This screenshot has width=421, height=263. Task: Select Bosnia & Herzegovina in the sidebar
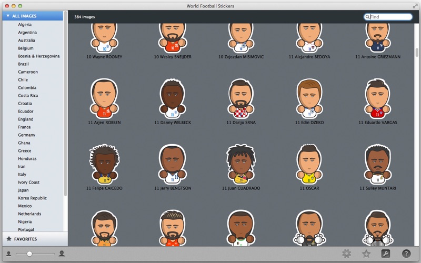pyautogui.click(x=39, y=56)
